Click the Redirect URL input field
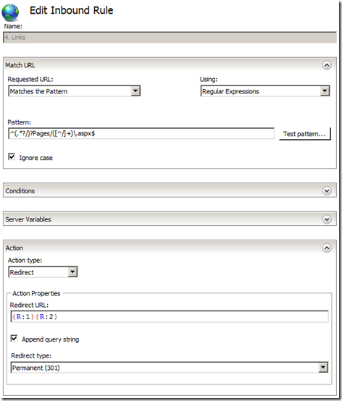This screenshot has width=342, height=401. 170,316
